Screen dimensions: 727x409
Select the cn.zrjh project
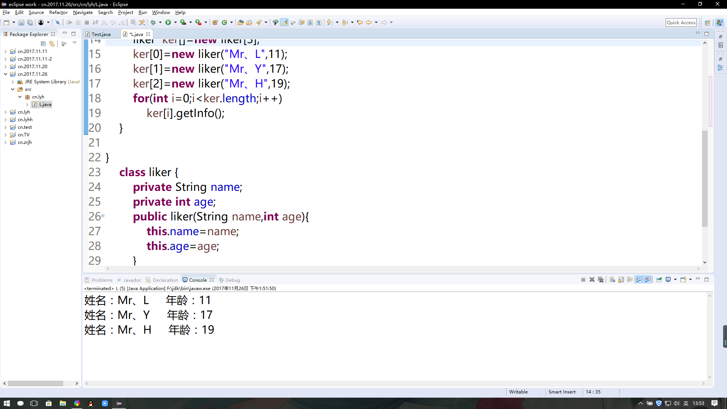[x=25, y=142]
